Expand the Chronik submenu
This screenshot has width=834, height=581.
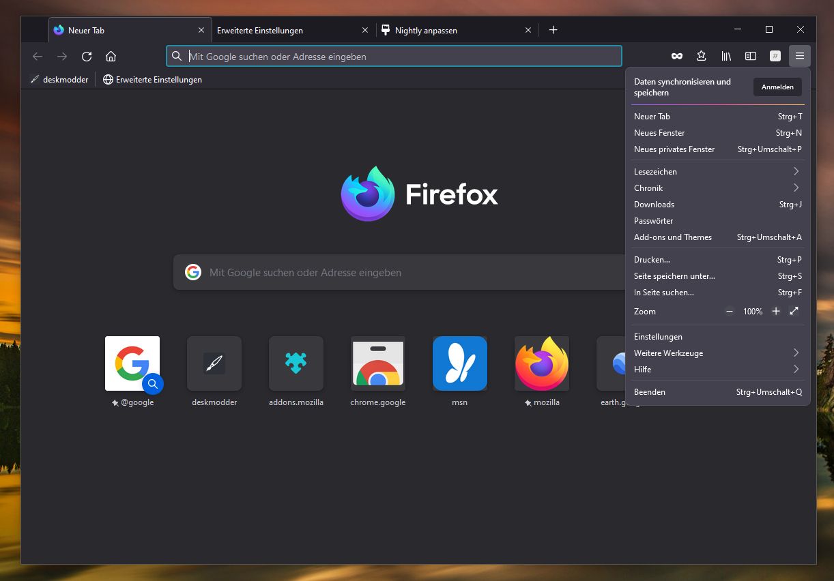(x=717, y=188)
